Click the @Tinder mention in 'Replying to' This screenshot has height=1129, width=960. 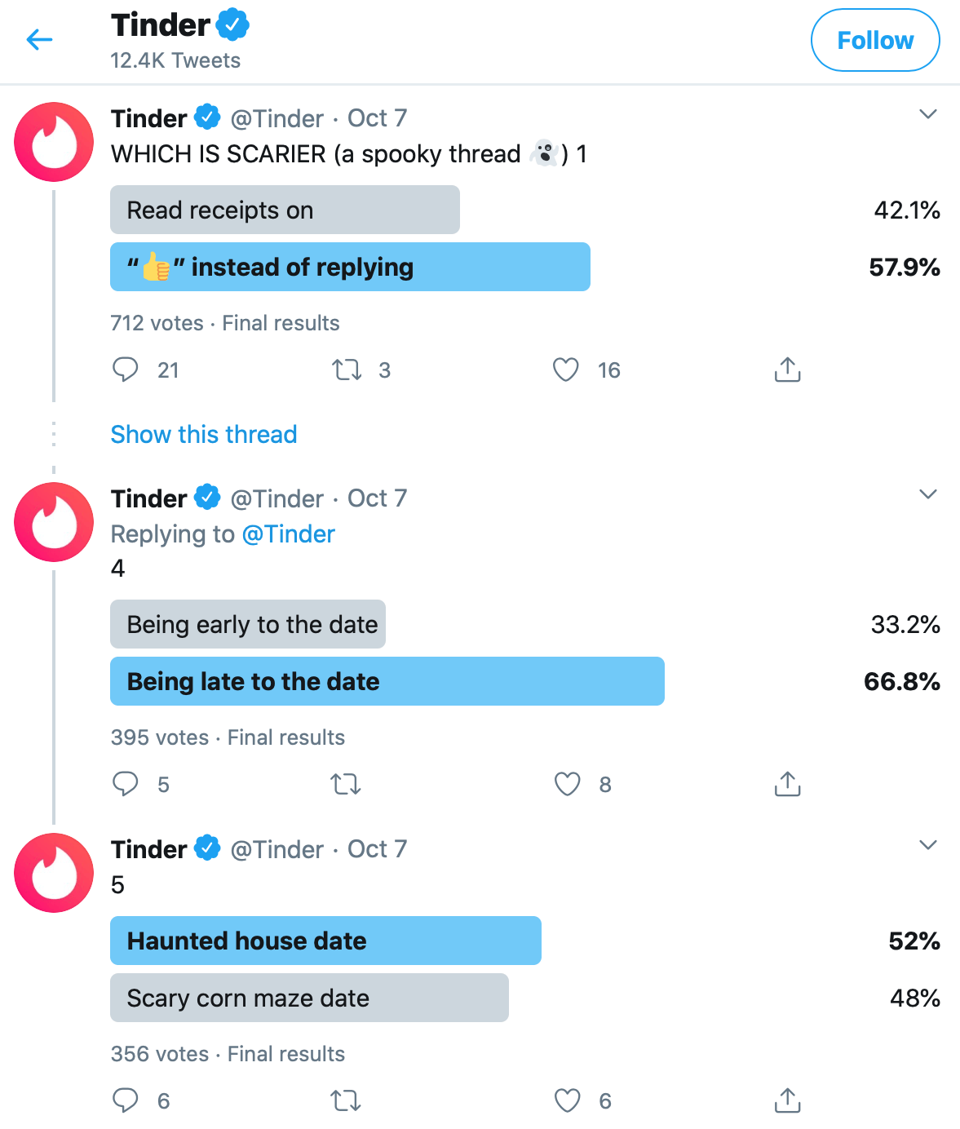[288, 534]
